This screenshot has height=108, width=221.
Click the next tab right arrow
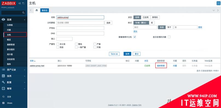[x=218, y=10]
